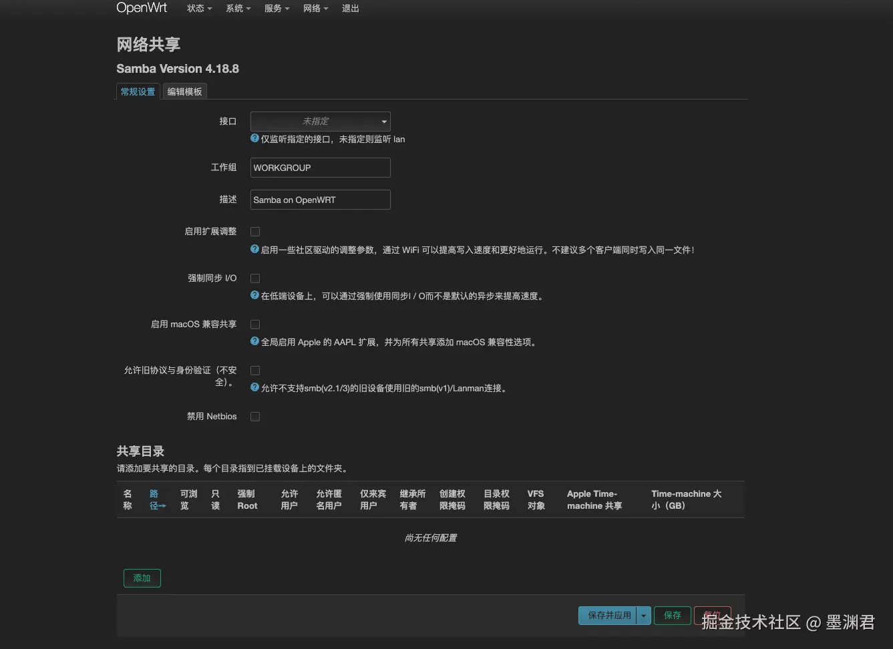Click the help icon for 接口 hint
The image size is (893, 649).
pos(254,138)
